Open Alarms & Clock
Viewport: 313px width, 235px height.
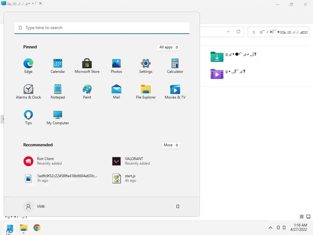pos(28,92)
